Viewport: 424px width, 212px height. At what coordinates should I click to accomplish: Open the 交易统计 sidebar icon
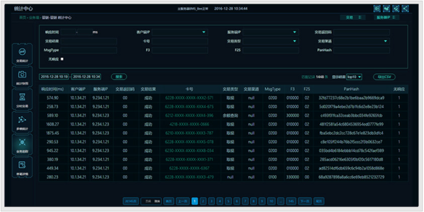22,53
